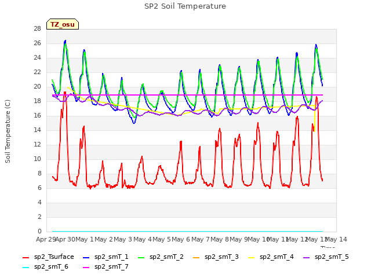371x278 pixels.
Task: Select the sp2_smT_6 legend label
Action: (51, 267)
